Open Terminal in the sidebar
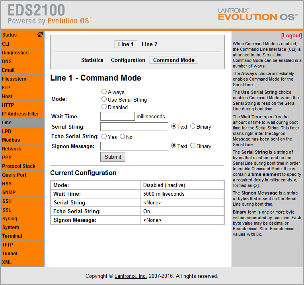The width and height of the screenshot is (304, 285). pos(23,236)
